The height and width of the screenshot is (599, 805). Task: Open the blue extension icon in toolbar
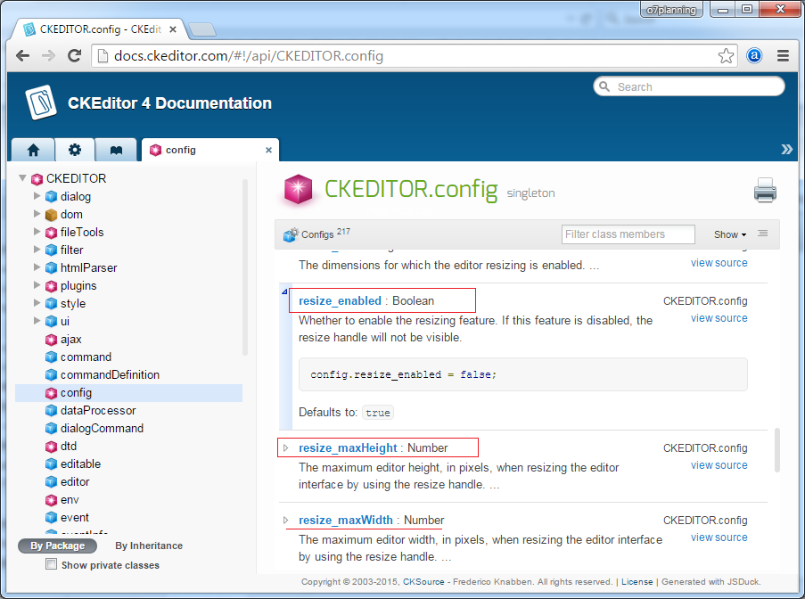tap(754, 55)
